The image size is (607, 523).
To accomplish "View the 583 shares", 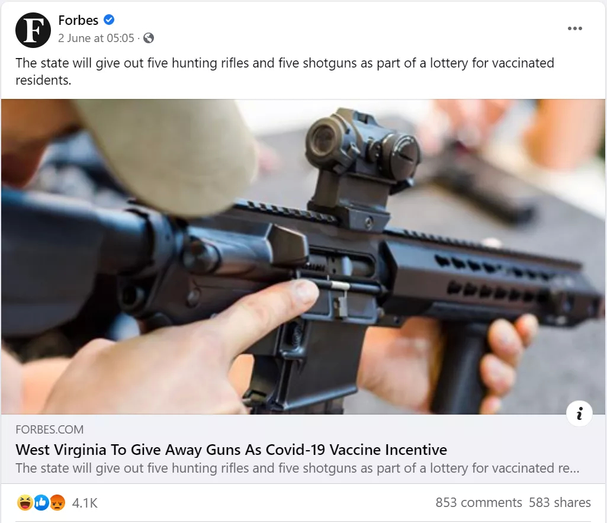I will pos(560,502).
